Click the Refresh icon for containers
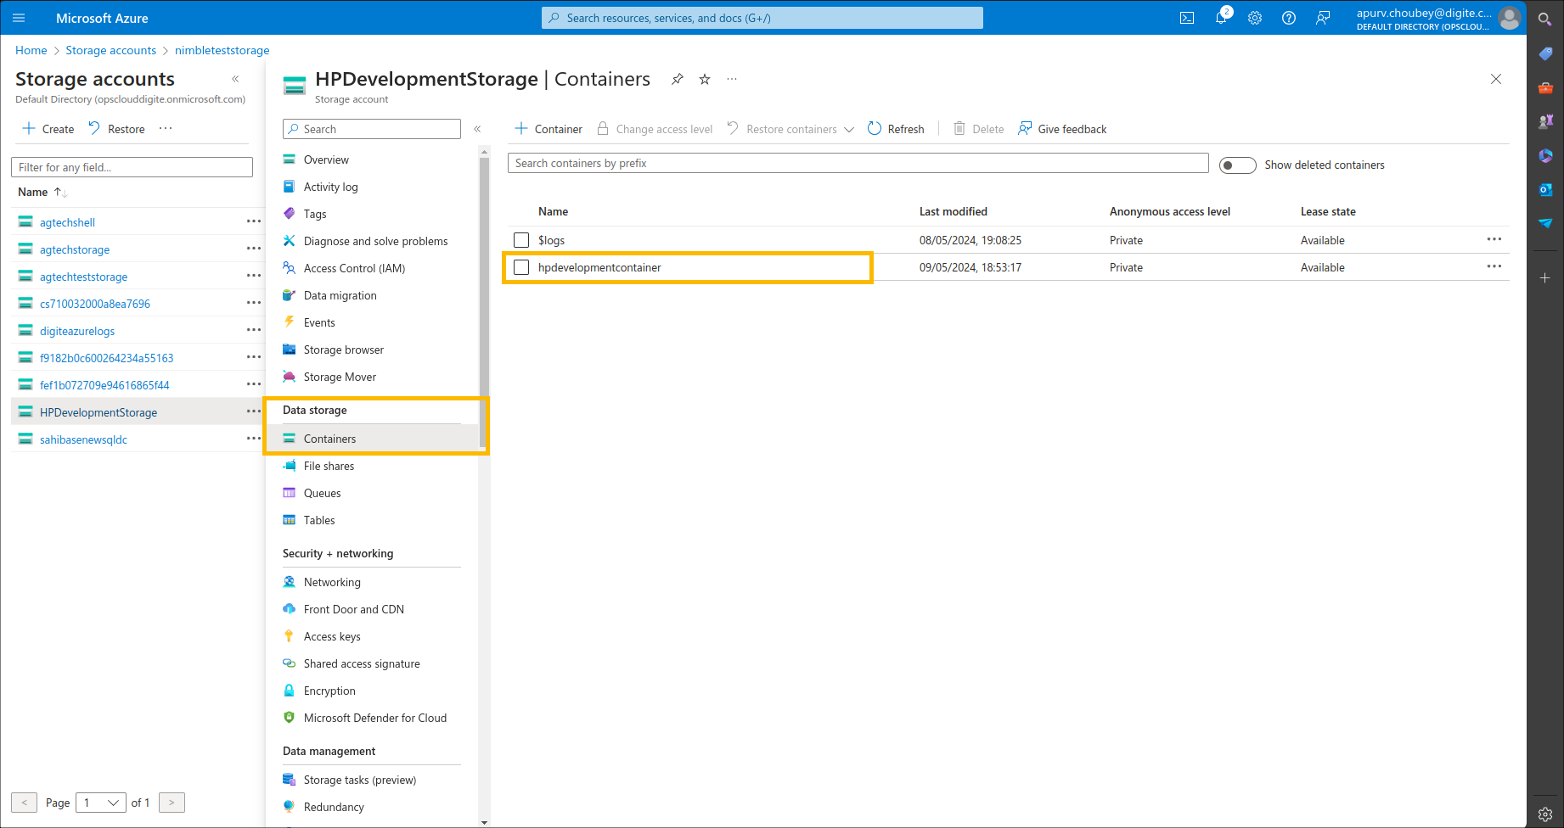The height and width of the screenshot is (828, 1564). (x=875, y=128)
